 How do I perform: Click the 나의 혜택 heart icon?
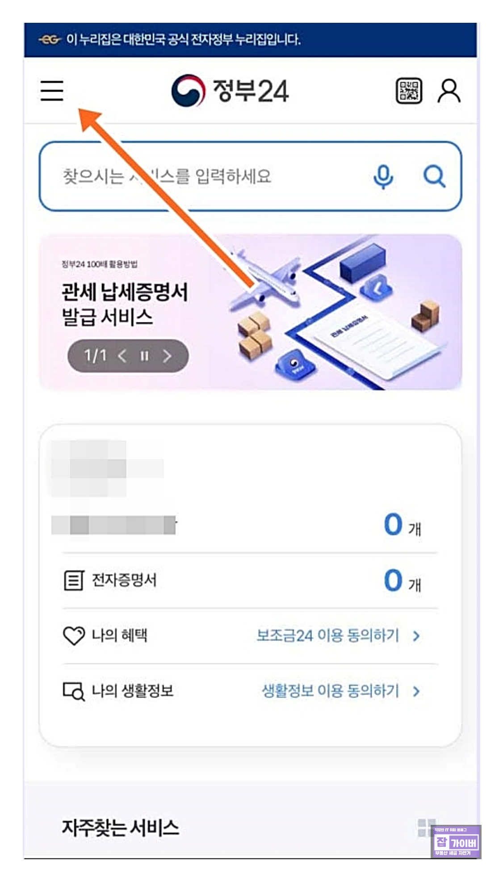74,635
